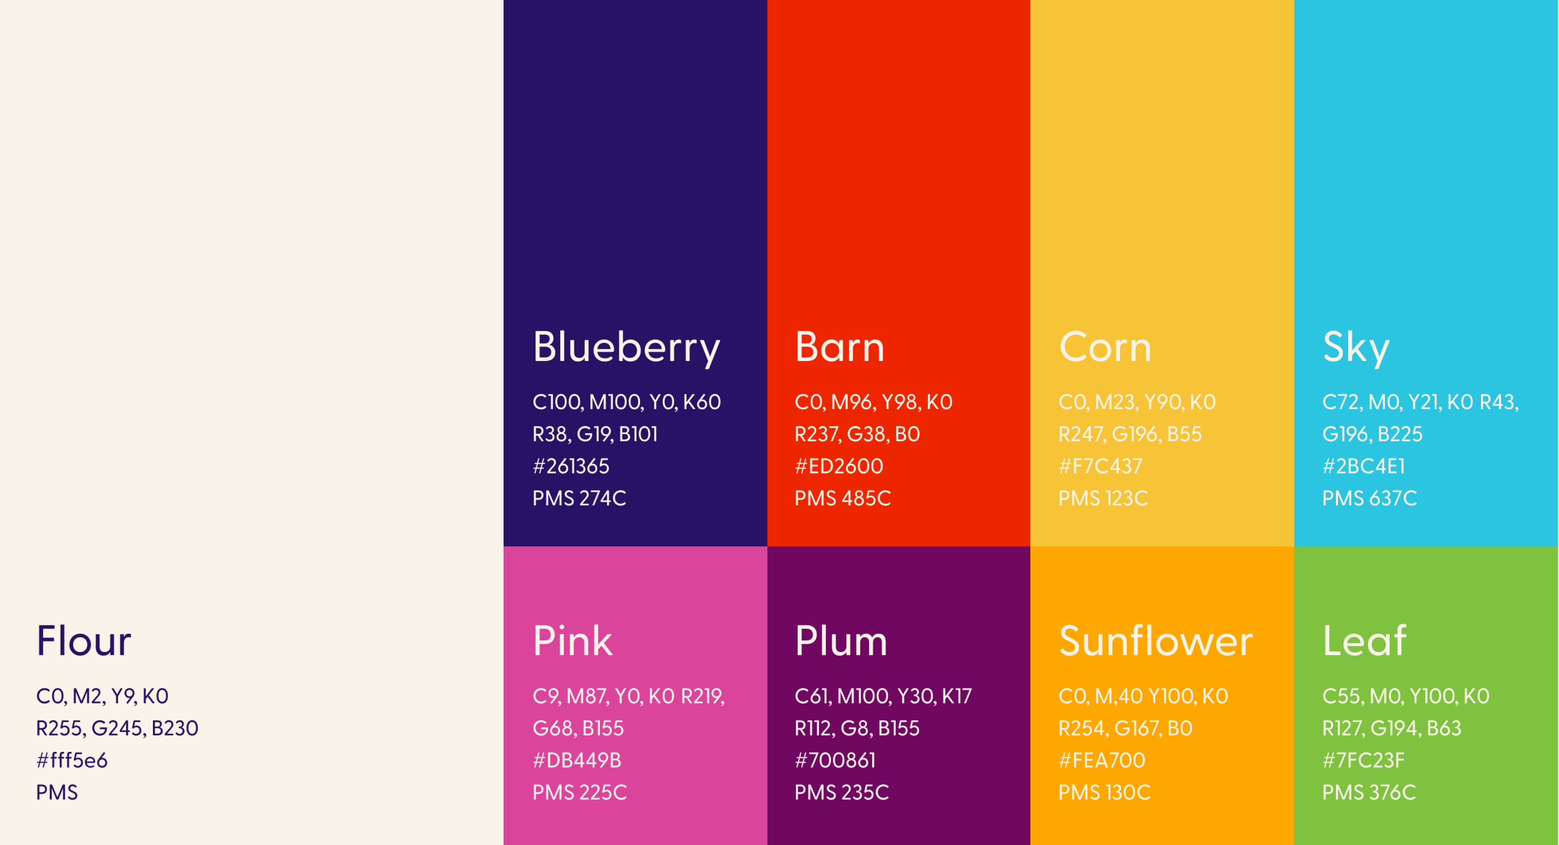Click the #700861 hex value
The image size is (1559, 845).
pos(835,760)
